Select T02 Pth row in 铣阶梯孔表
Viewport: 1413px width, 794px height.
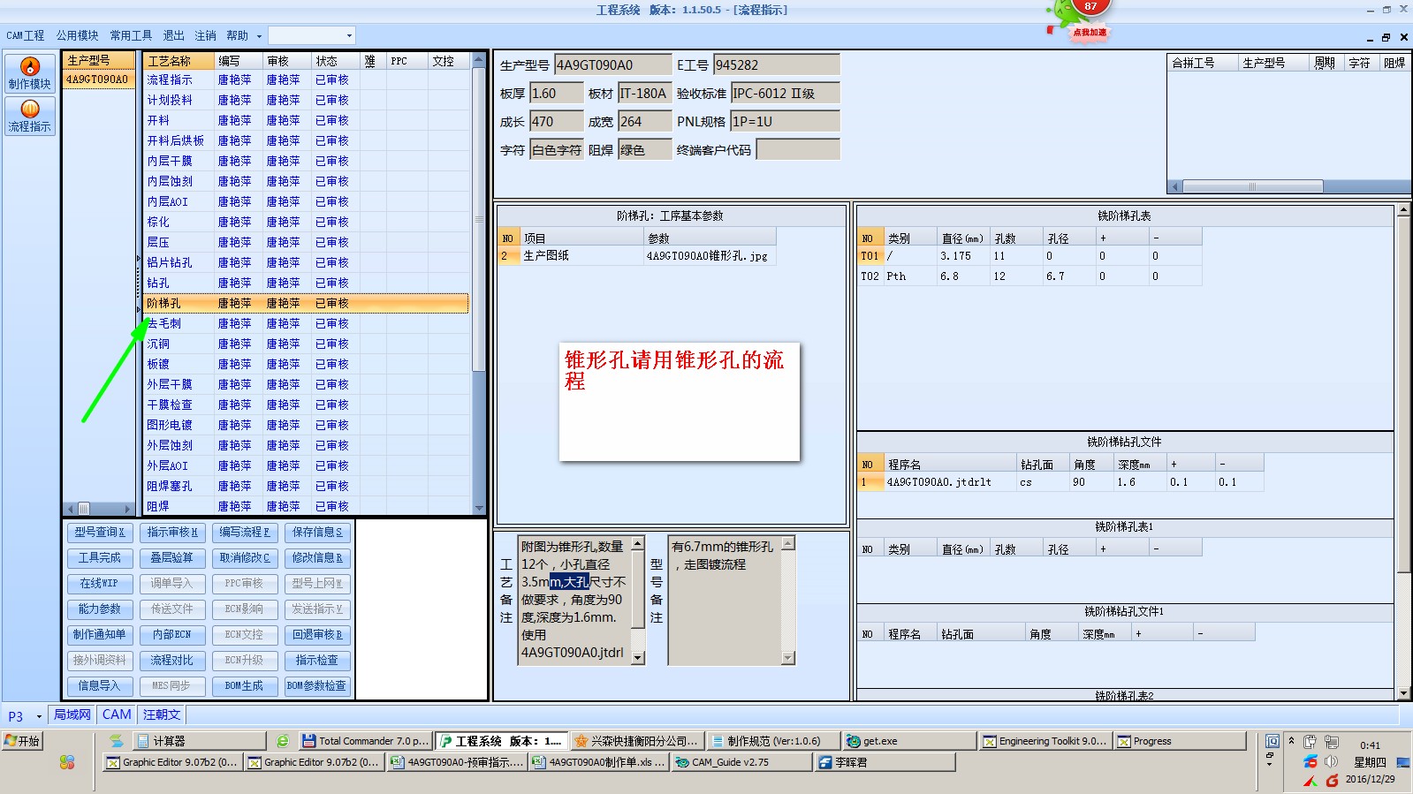[1029, 276]
